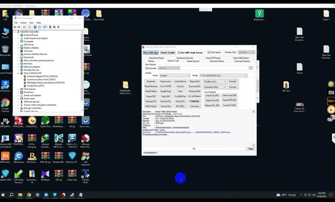Open Internet Download Manager shortcut

pyautogui.click(x=46, y=139)
